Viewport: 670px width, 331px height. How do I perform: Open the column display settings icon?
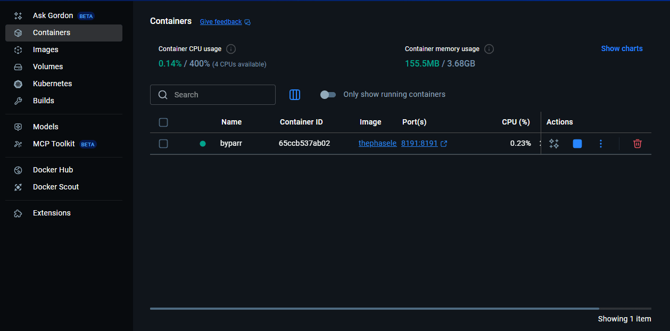pos(295,95)
